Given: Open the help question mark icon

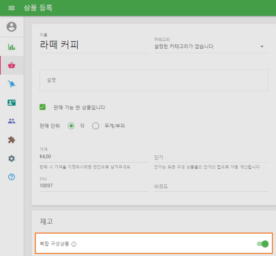Looking at the screenshot, I should coord(12,177).
